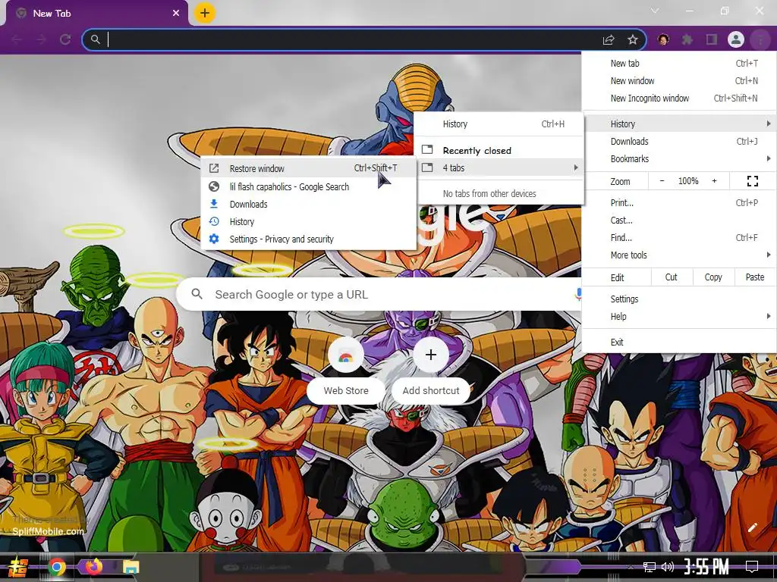Expand the History submenu in main menu
The height and width of the screenshot is (582, 777).
(x=679, y=124)
